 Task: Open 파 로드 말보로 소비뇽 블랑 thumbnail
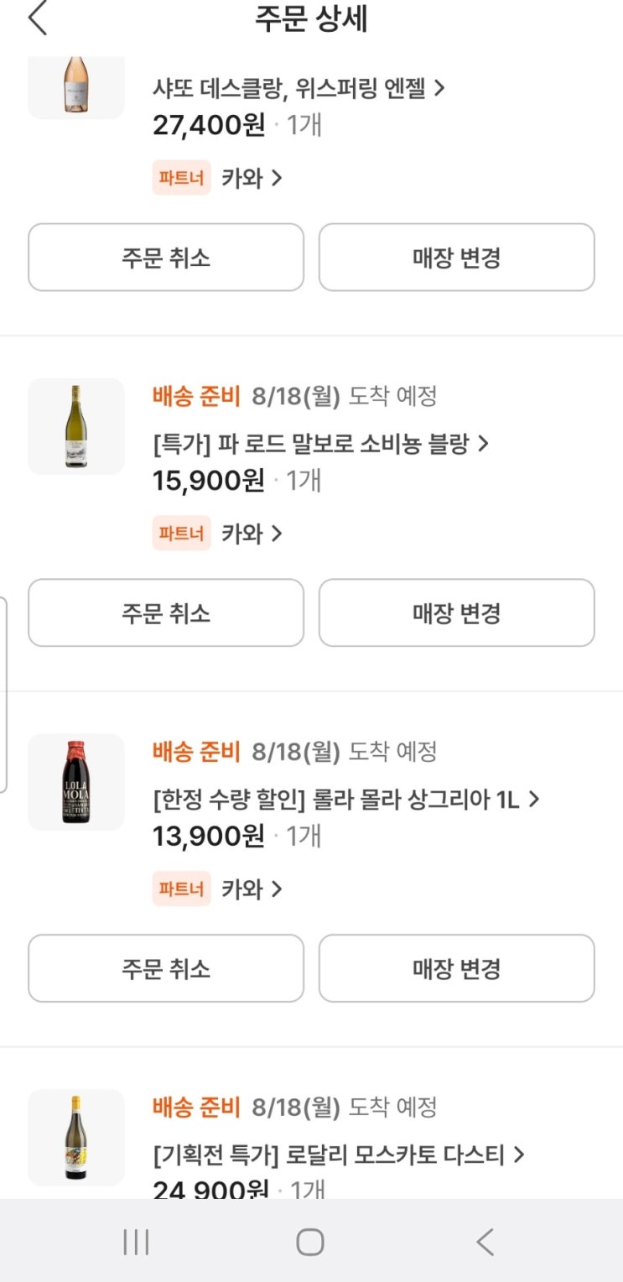click(75, 426)
